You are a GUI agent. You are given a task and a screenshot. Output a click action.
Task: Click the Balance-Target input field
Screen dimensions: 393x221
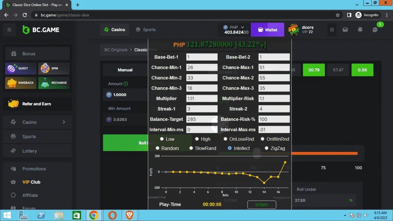[202, 119]
